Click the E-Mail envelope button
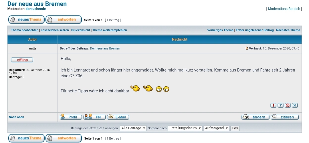Image resolution: width=309 pixels, height=143 pixels. 118,117
